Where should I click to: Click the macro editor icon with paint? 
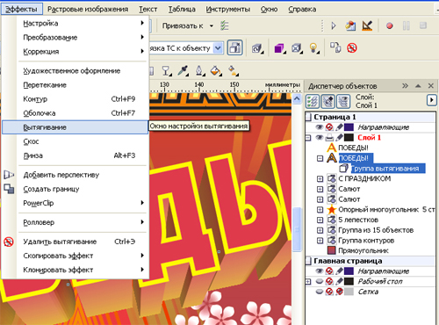350,25
